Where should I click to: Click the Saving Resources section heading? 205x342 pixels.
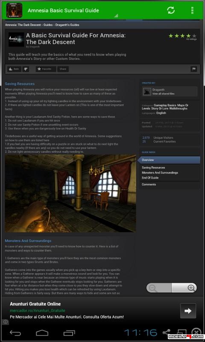click(20, 84)
